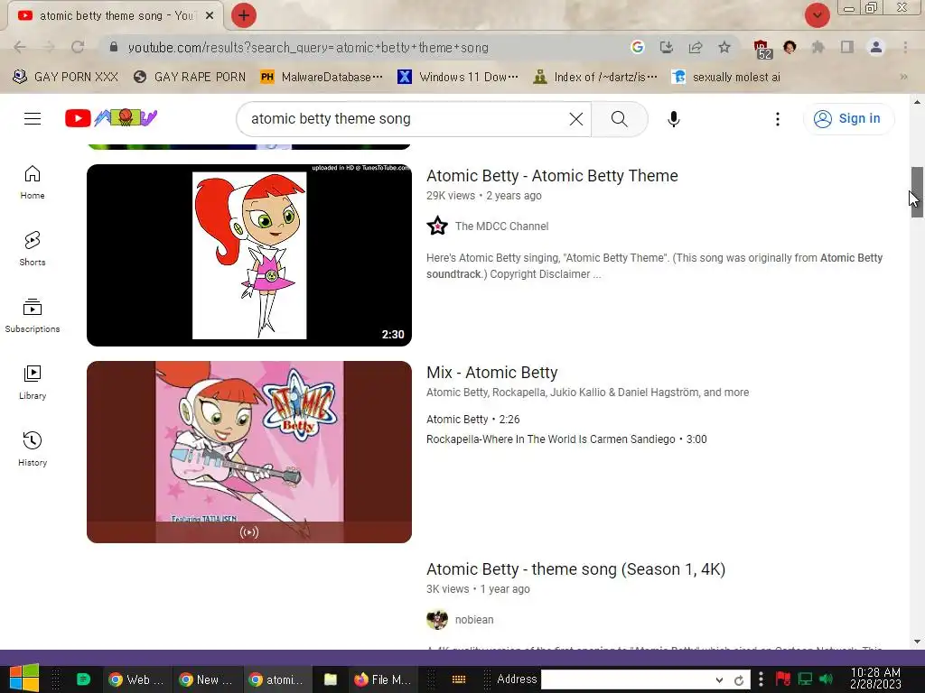Click the Windows Start button
Image resolution: width=925 pixels, height=693 pixels.
[23, 678]
